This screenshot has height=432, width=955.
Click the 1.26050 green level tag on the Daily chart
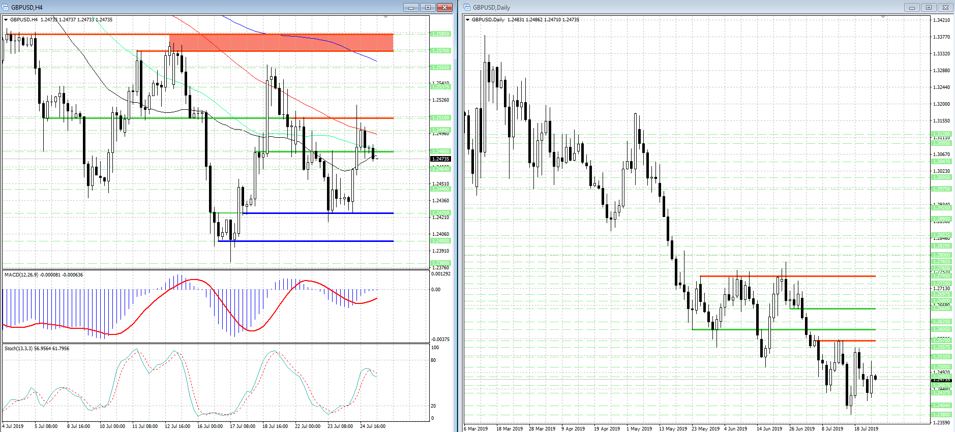point(941,329)
